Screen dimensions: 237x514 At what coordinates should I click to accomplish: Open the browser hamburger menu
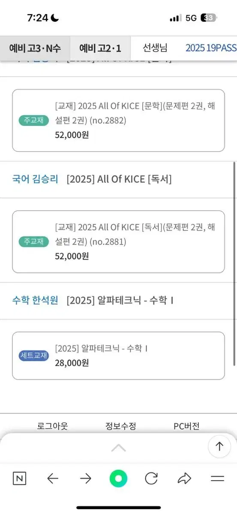(218, 478)
